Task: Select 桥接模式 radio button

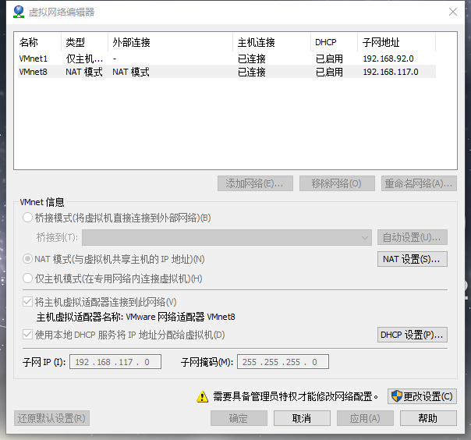Action: coord(27,218)
